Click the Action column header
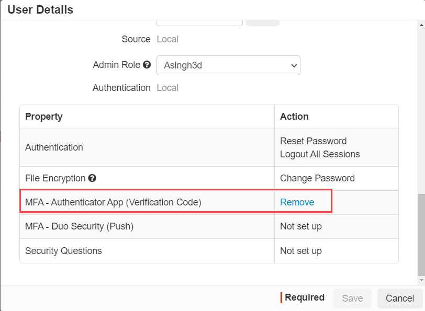 (x=294, y=117)
